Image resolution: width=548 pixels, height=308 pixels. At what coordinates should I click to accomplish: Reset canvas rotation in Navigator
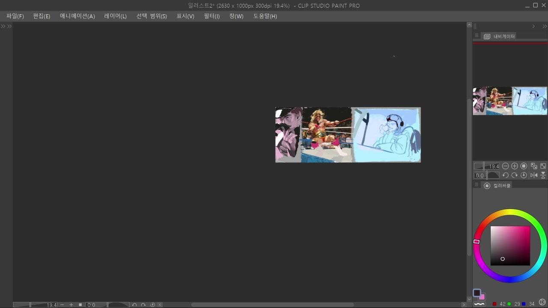(x=524, y=175)
